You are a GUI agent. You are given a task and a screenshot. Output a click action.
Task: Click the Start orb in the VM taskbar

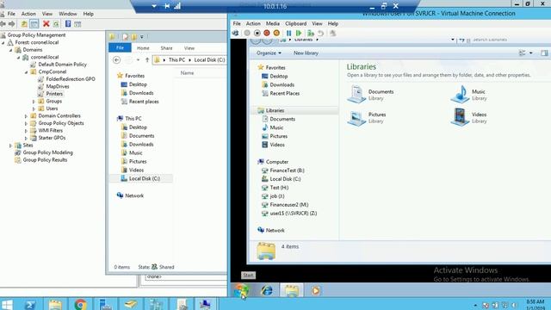tap(242, 291)
